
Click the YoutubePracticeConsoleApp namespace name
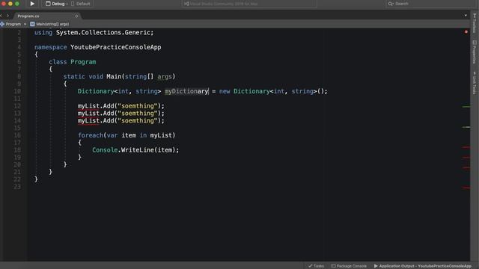(115, 47)
